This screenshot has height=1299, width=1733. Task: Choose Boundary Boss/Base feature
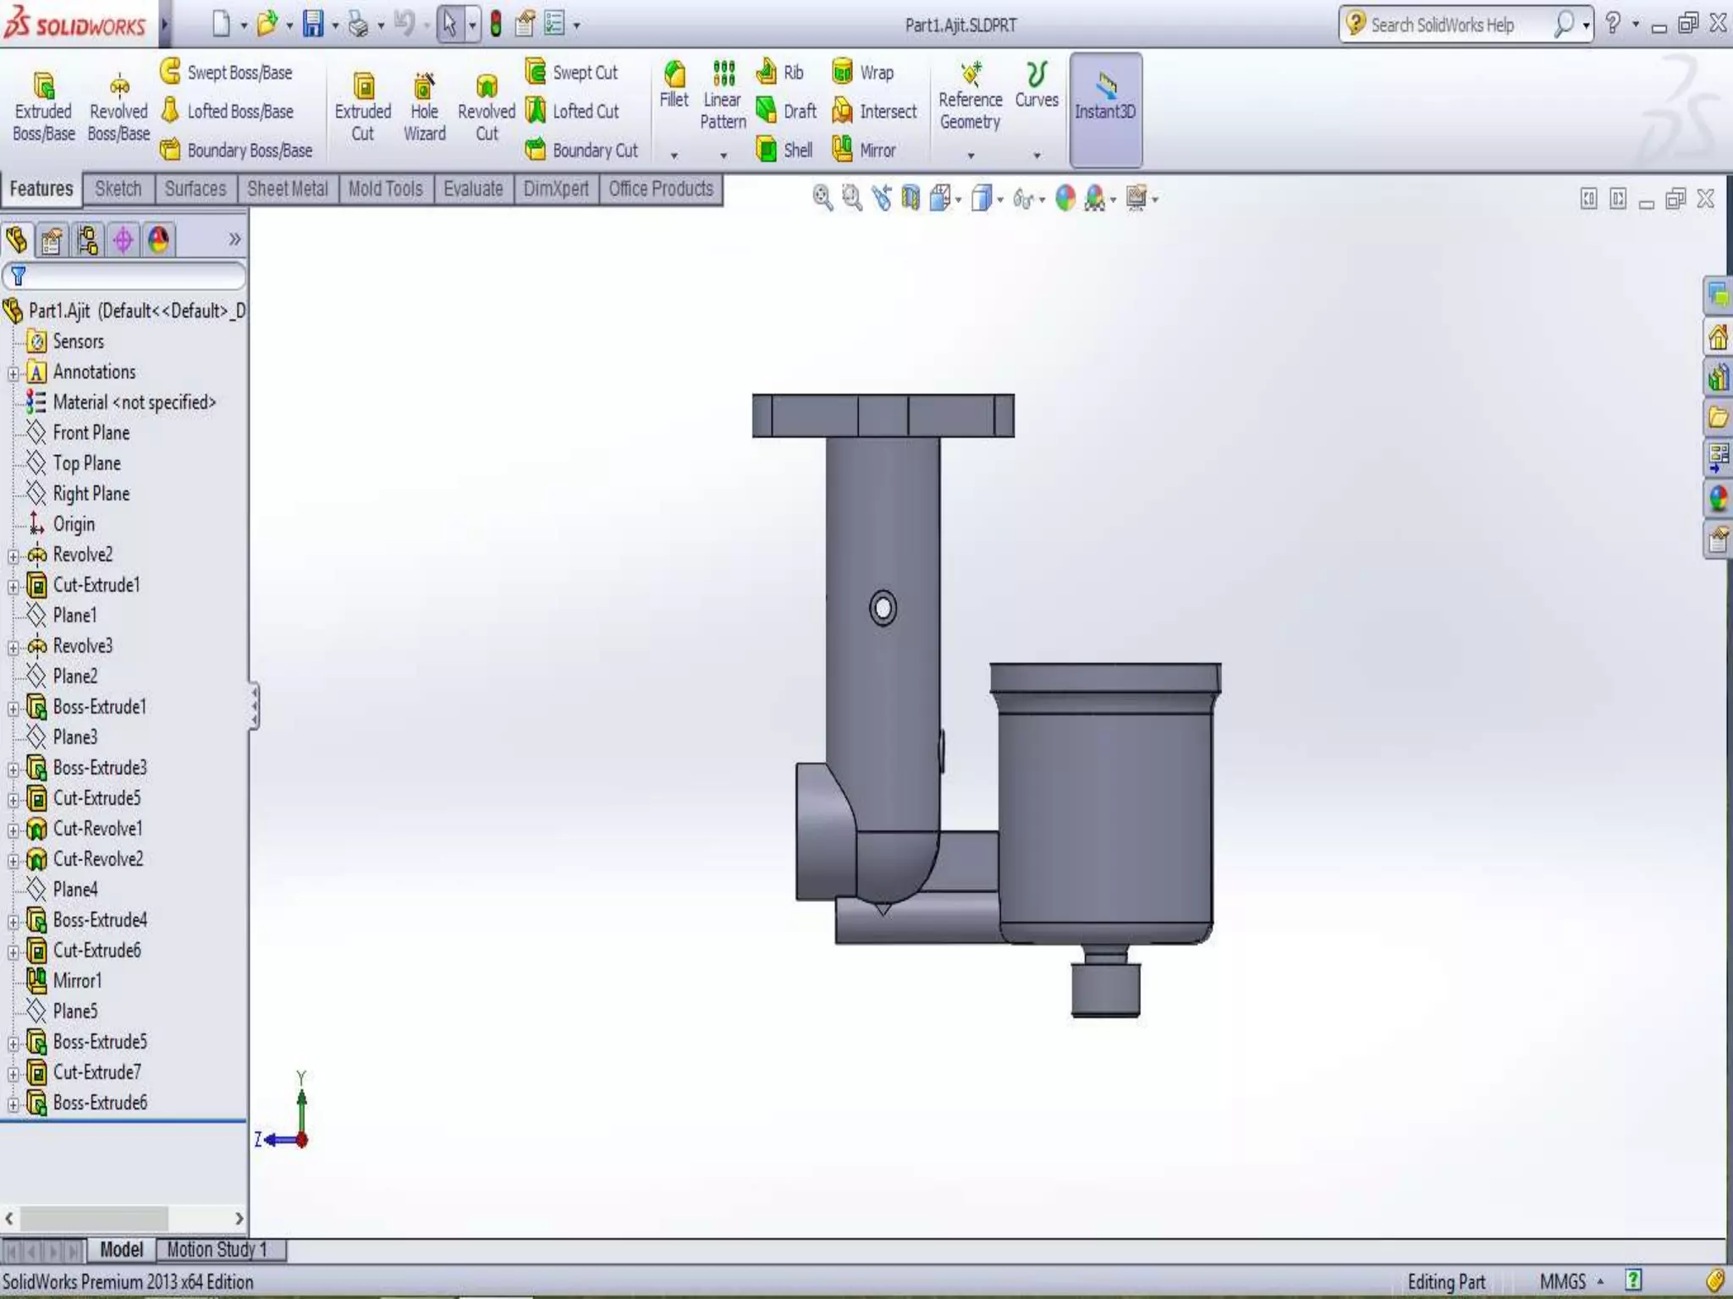pos(237,150)
